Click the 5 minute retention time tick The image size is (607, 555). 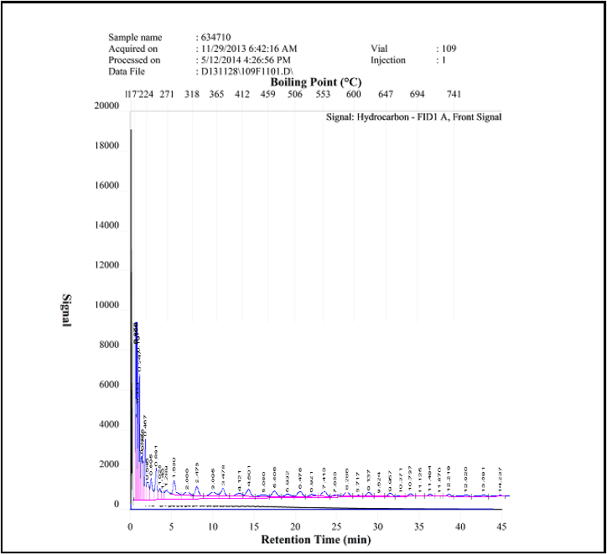171,526
